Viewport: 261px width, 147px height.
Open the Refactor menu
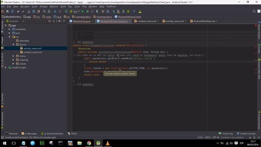point(54,7)
